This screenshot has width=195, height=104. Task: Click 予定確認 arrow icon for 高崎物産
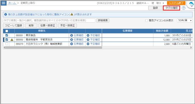click(88, 40)
